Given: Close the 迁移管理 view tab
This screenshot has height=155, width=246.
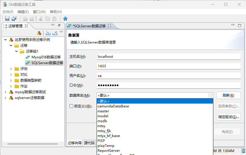Looking at the screenshot, I should (26, 26).
